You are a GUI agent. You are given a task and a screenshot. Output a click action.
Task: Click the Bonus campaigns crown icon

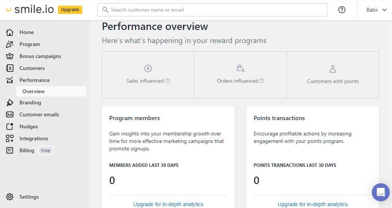10,56
